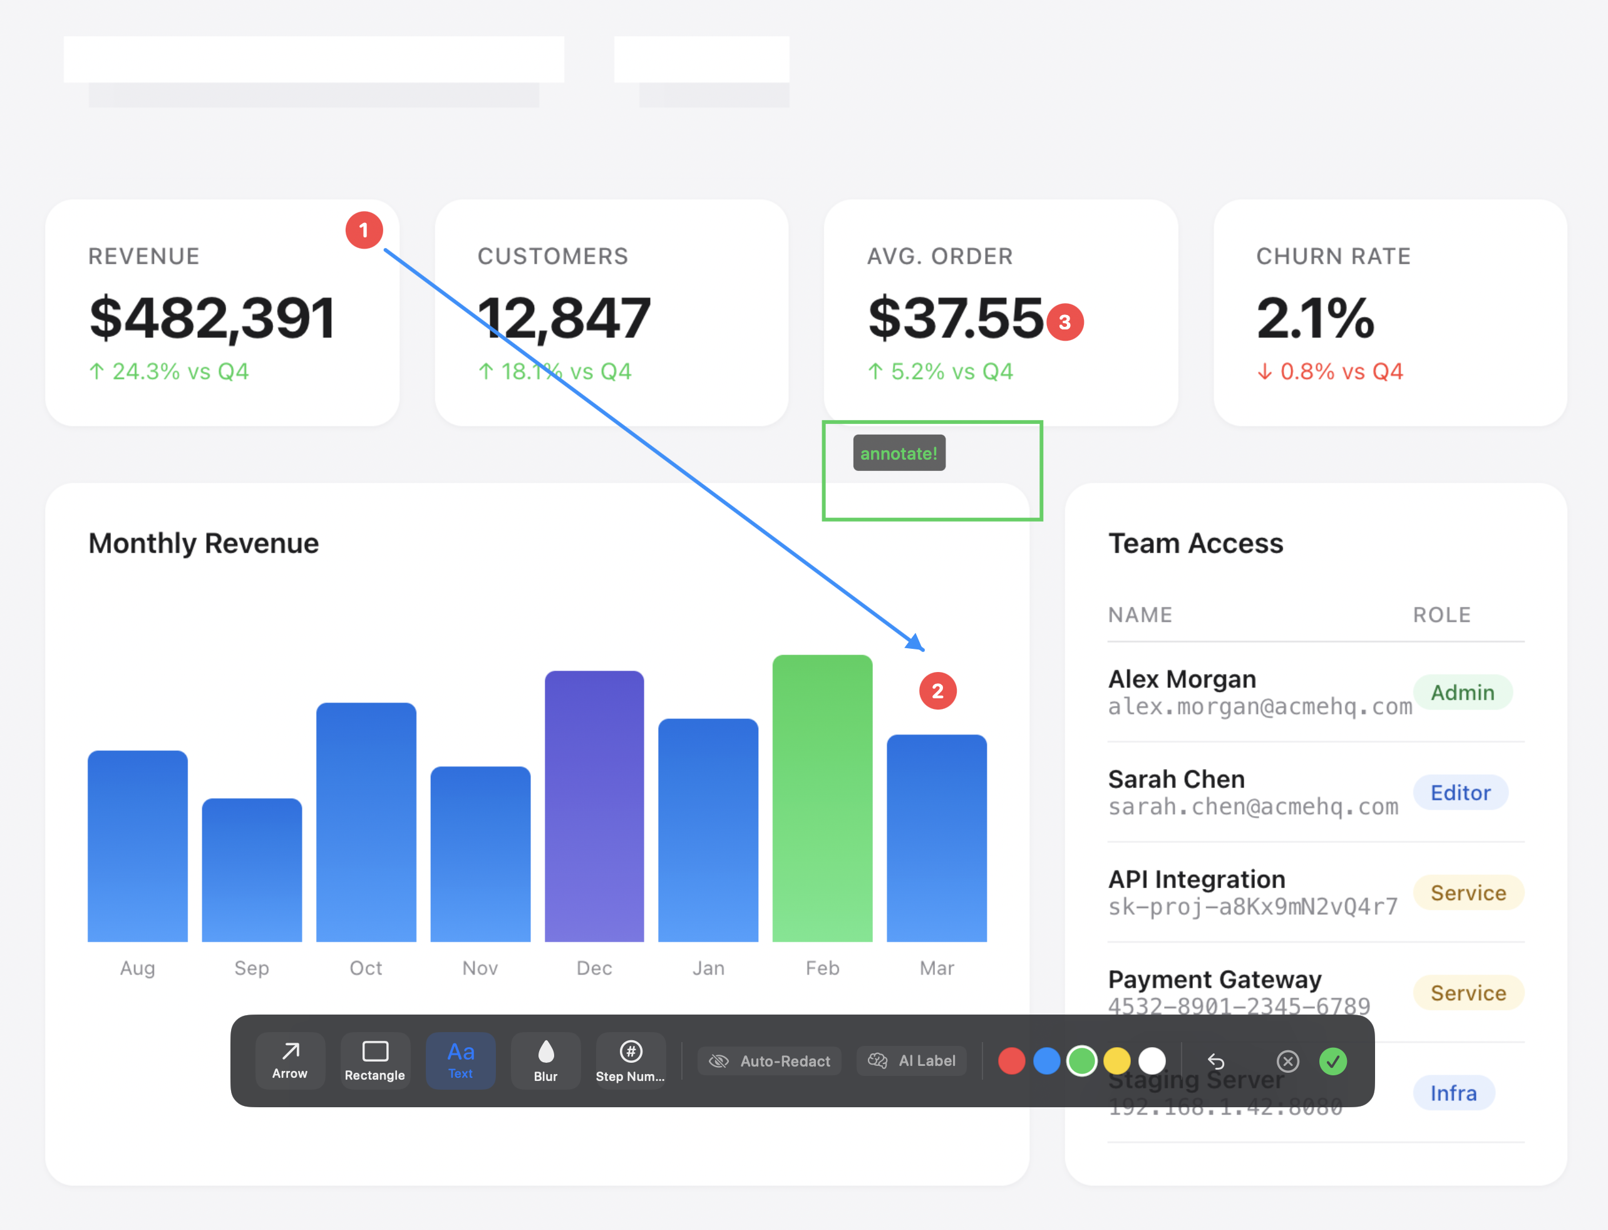Undo the last annotation
The image size is (1608, 1230).
[1217, 1061]
